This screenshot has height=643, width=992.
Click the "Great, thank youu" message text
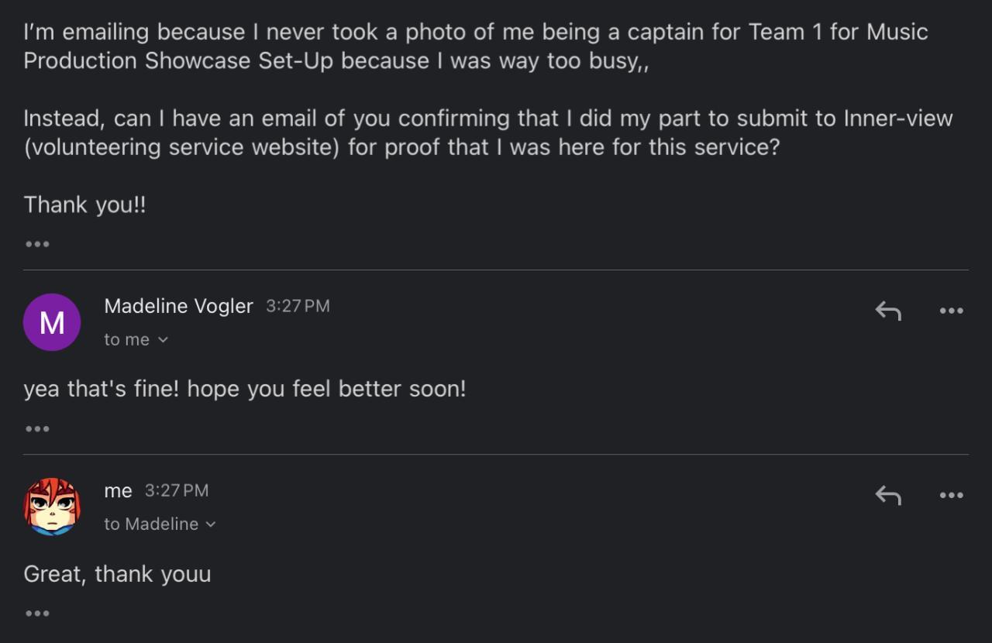[117, 574]
